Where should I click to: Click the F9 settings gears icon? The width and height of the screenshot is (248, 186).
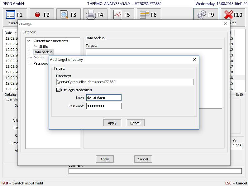point(202,15)
